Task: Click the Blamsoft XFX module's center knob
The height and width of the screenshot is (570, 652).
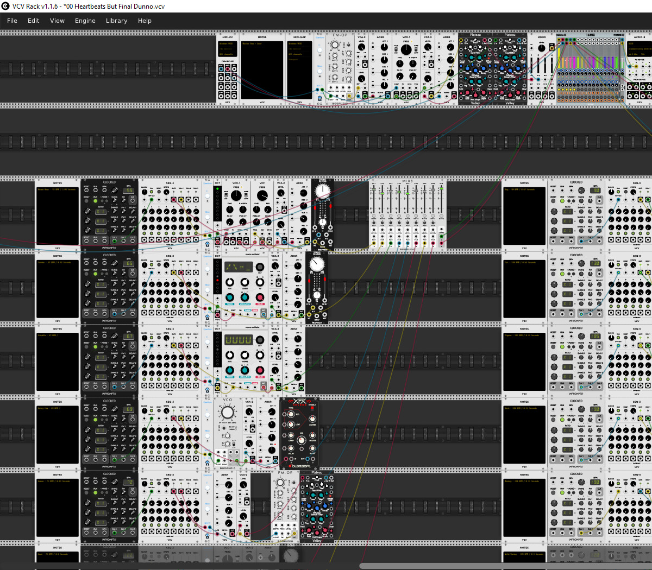Action: 301,440
